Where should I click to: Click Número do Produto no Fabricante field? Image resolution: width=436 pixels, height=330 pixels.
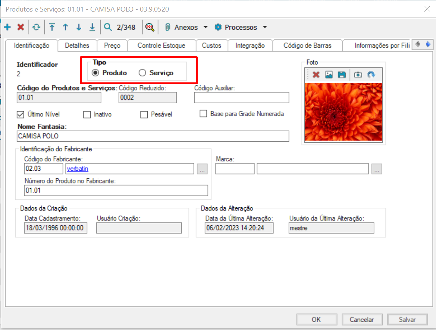(116, 191)
